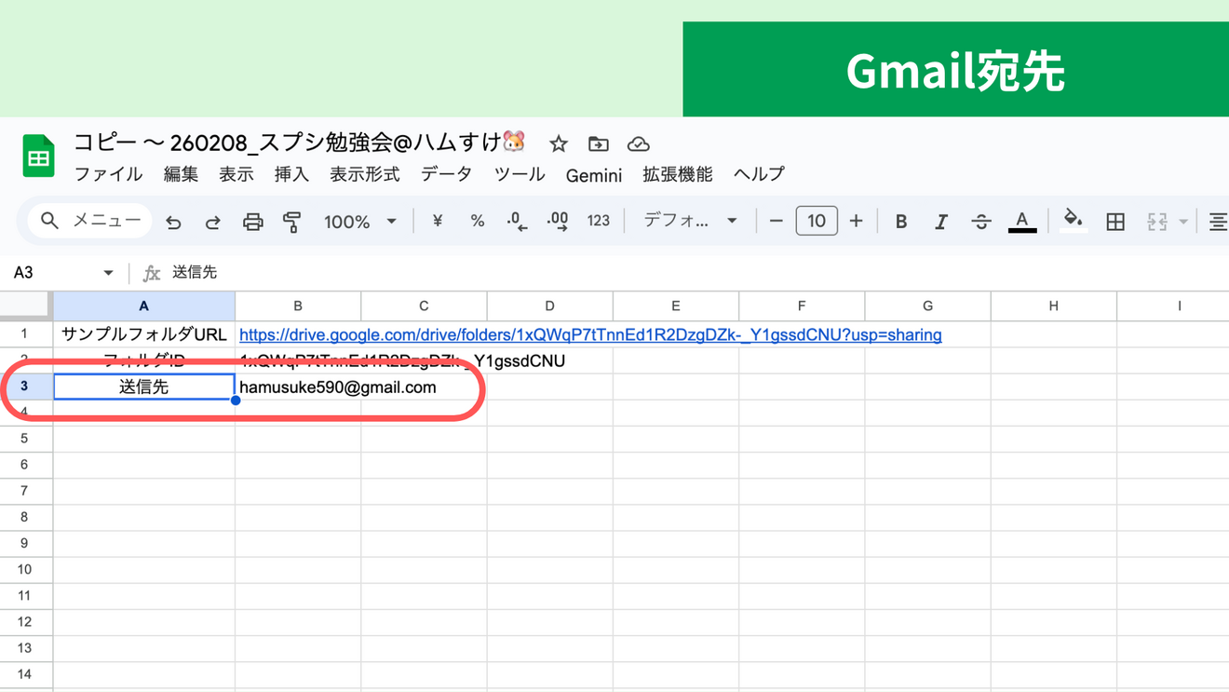1229x692 pixels.
Task: Open the データ menu
Action: [x=446, y=175]
